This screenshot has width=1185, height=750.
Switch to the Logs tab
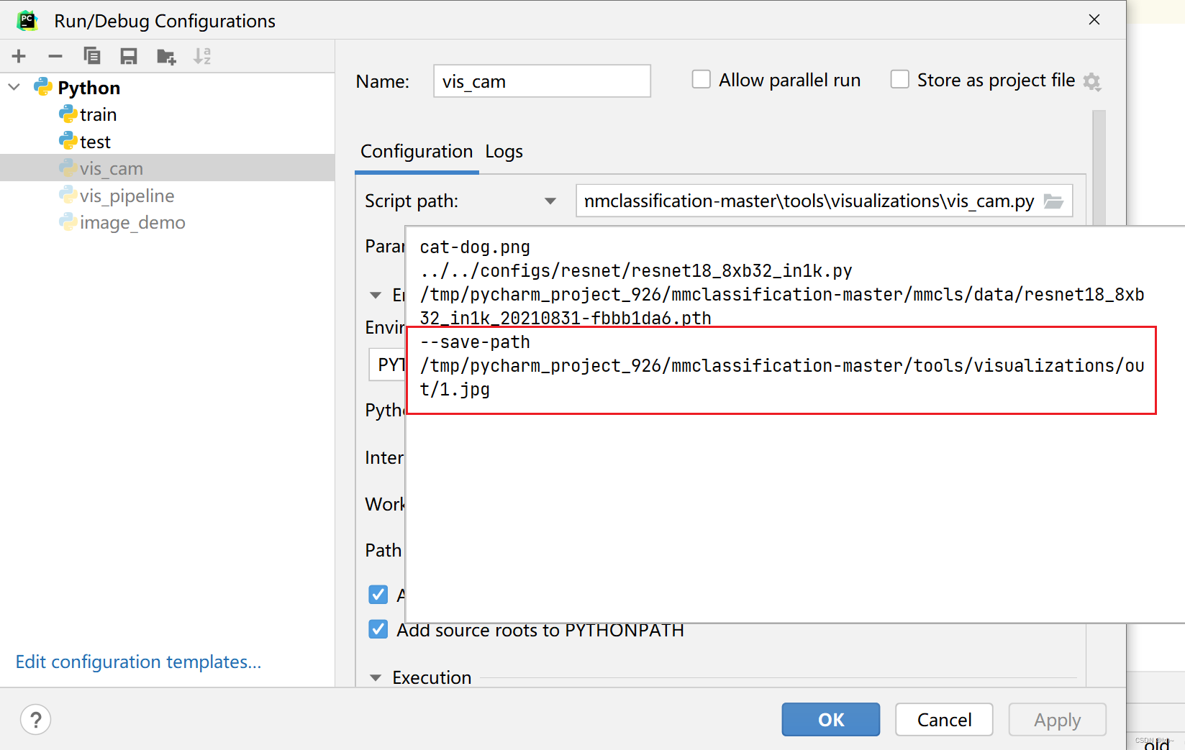click(503, 152)
